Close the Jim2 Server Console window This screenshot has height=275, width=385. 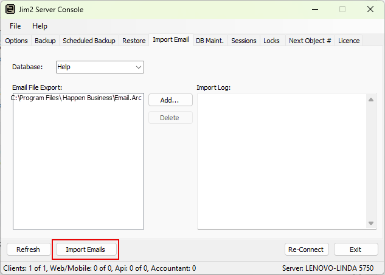[x=370, y=10]
